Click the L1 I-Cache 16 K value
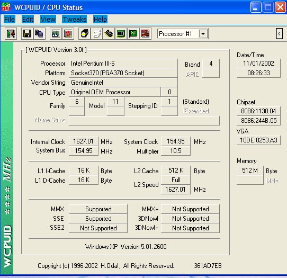 (x=84, y=171)
